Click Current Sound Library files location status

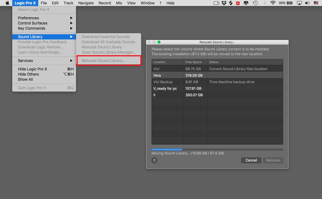pos(238,69)
